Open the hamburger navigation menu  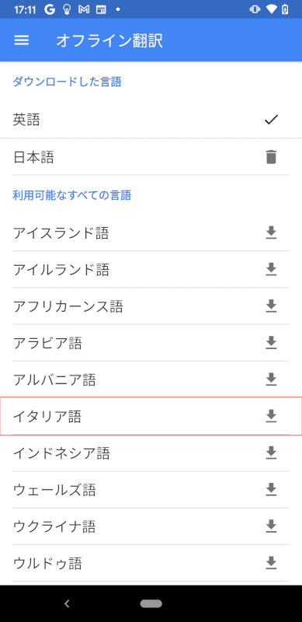[x=22, y=40]
